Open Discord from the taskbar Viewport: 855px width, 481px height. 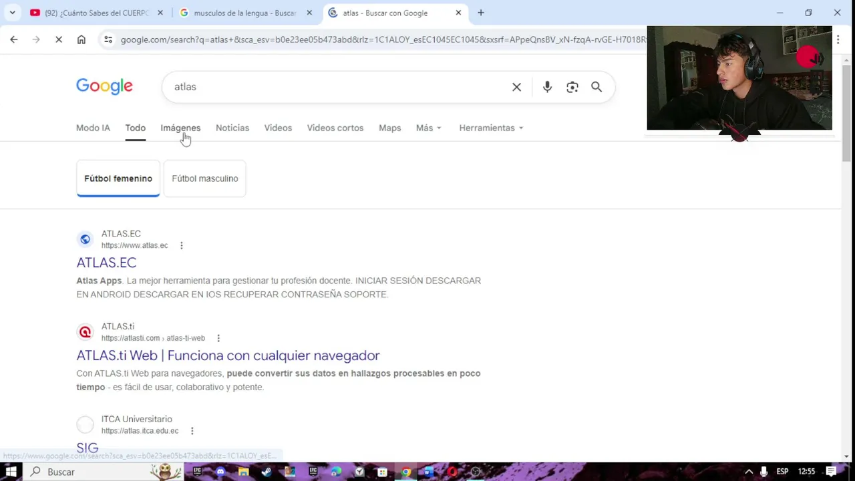click(x=220, y=472)
